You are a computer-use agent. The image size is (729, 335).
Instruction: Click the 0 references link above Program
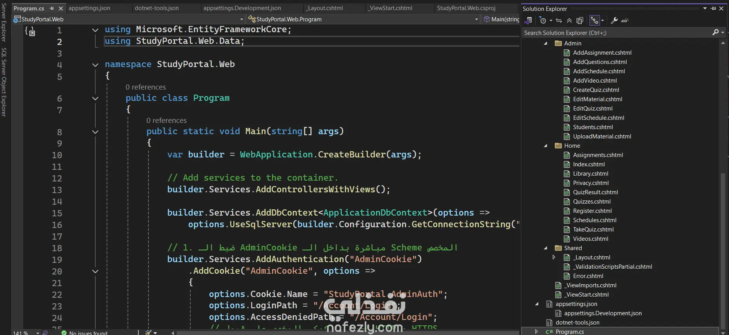click(x=146, y=87)
